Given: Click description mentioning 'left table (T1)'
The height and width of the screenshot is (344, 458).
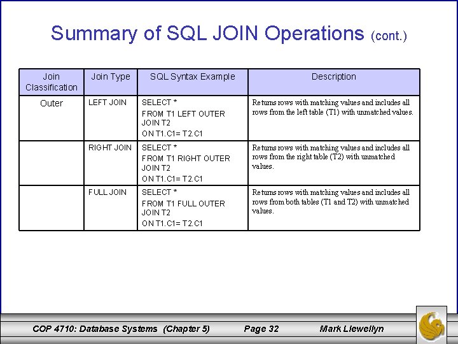Looking at the screenshot, I should [x=333, y=108].
